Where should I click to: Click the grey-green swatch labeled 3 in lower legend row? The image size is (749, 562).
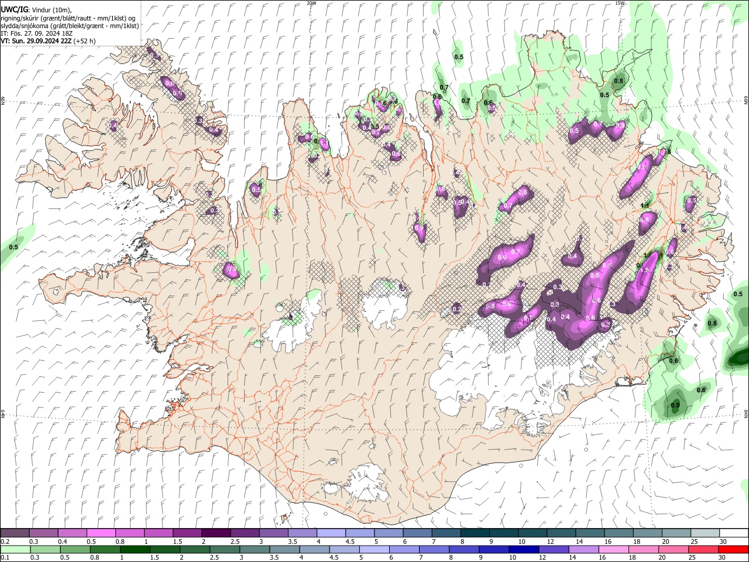[x=254, y=549]
